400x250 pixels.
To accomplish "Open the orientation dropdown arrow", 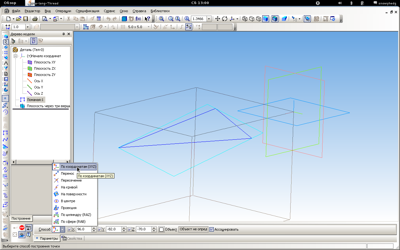I will click(x=237, y=19).
